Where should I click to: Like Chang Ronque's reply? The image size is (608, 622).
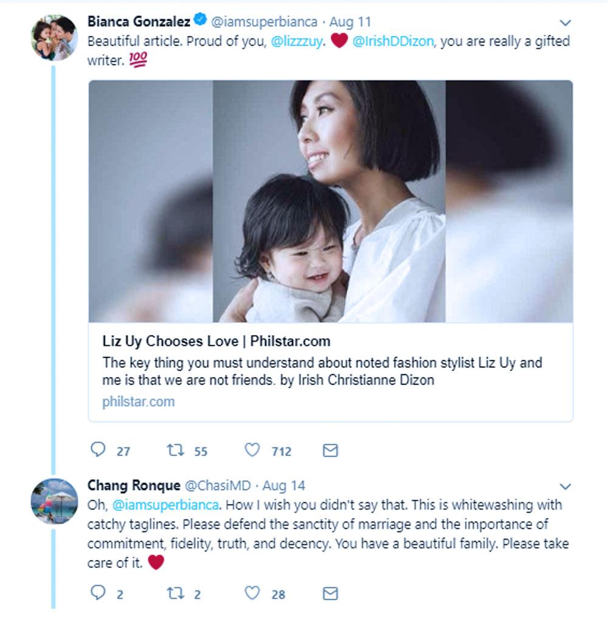(252, 593)
